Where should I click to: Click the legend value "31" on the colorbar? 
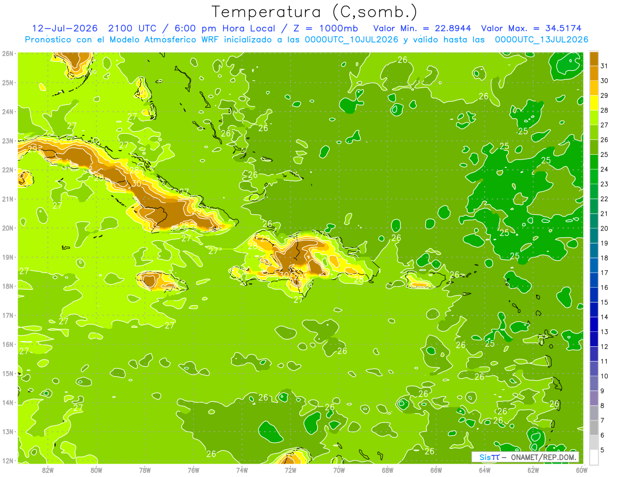pos(604,66)
